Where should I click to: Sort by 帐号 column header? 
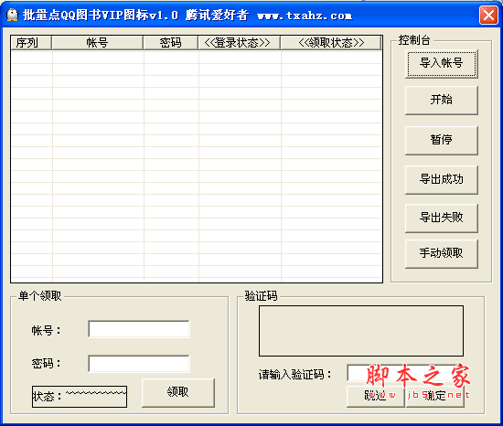tap(98, 43)
